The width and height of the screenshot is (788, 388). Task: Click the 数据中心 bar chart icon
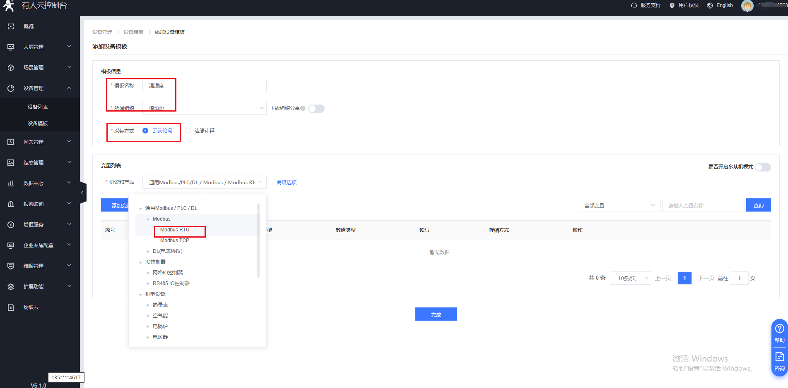tap(11, 183)
